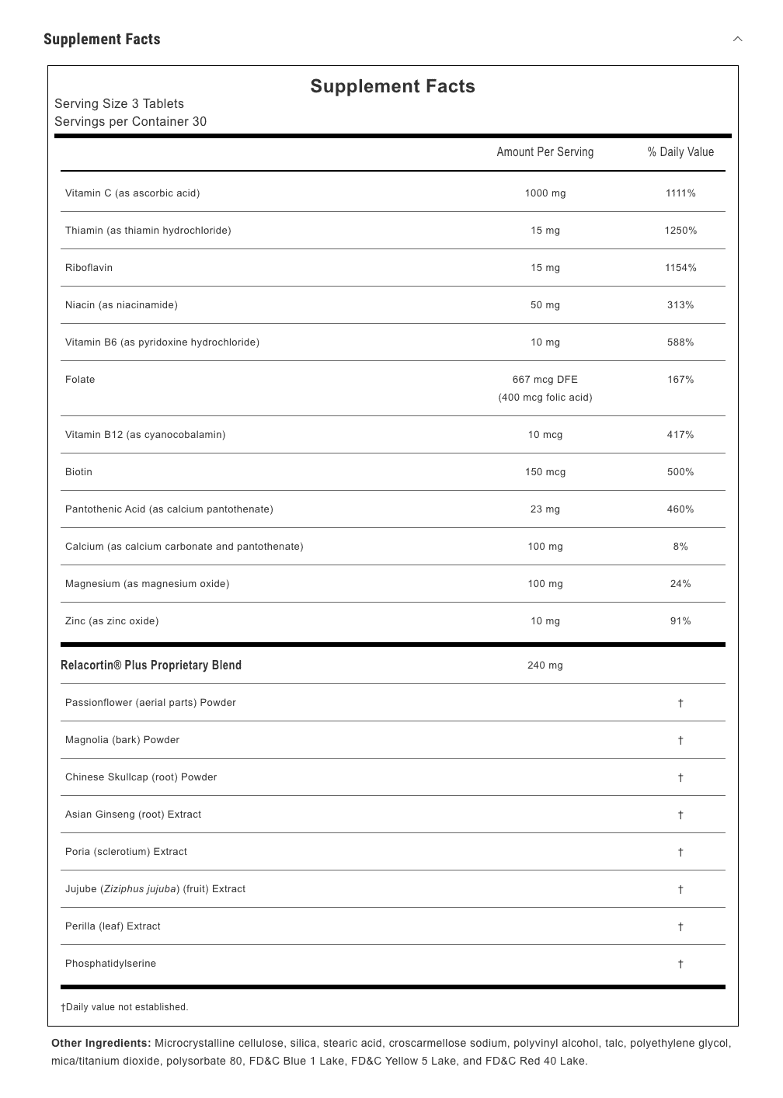This screenshot has width=783, height=1098.
Task: Click the Supplement Facts accordion heading
Action: point(102,39)
